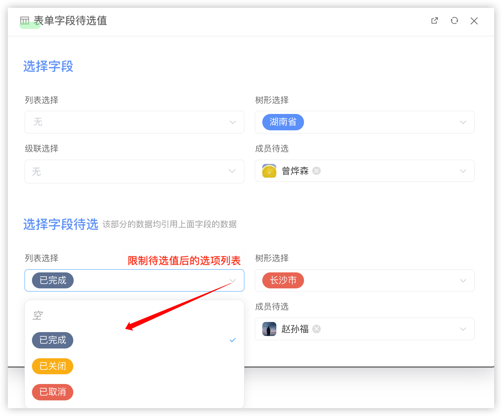The image size is (502, 416).
Task: Expand the 级联选择 dropdown
Action: point(232,171)
